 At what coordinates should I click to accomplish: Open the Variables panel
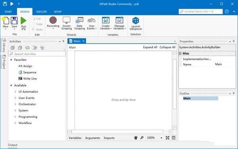click(x=75, y=138)
